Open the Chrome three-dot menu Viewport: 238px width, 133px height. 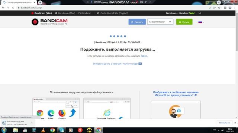(235, 8)
